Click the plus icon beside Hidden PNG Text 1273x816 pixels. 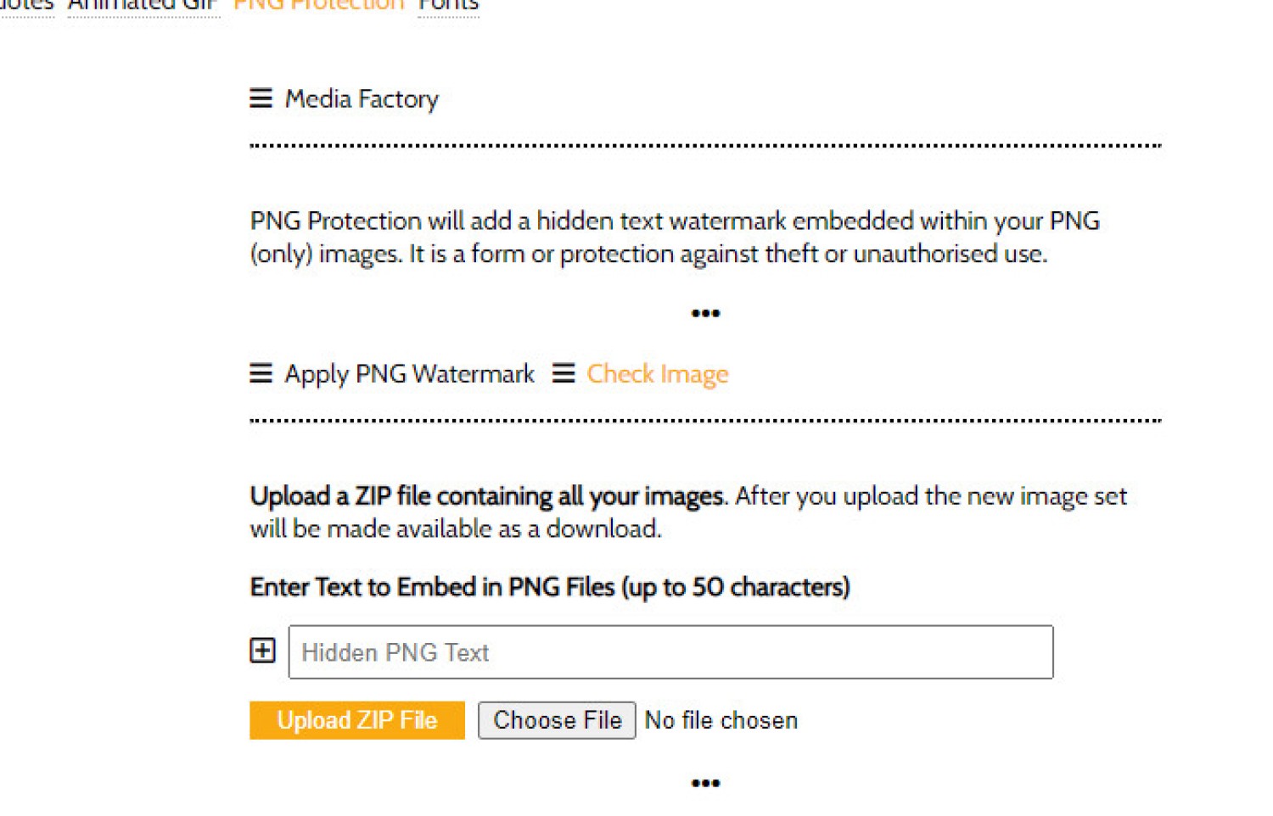(x=262, y=651)
